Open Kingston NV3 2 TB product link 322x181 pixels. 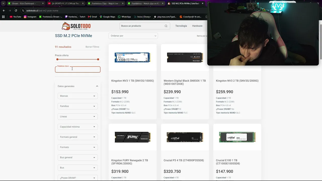coord(237,81)
